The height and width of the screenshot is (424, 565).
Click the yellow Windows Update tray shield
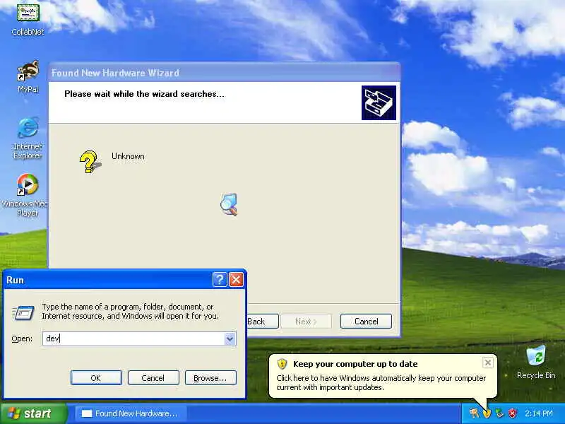tap(487, 413)
